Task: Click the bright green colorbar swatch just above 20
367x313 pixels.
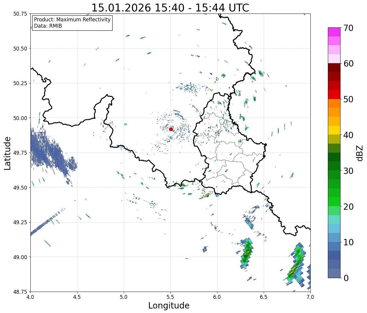Action: (334, 201)
